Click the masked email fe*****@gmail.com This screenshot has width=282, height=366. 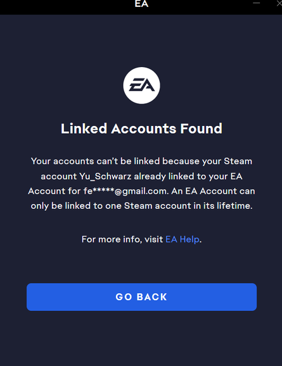[125, 191]
